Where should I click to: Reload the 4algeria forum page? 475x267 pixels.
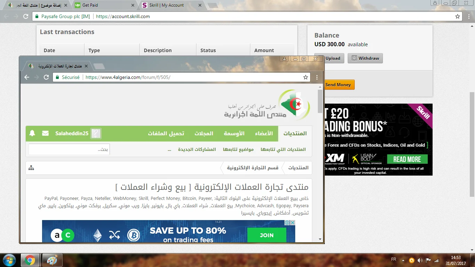(x=46, y=77)
